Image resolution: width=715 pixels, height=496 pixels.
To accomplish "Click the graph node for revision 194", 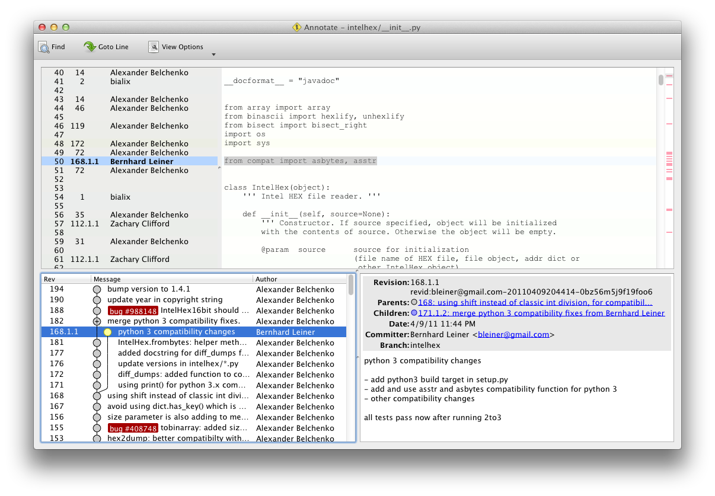I will coord(97,289).
